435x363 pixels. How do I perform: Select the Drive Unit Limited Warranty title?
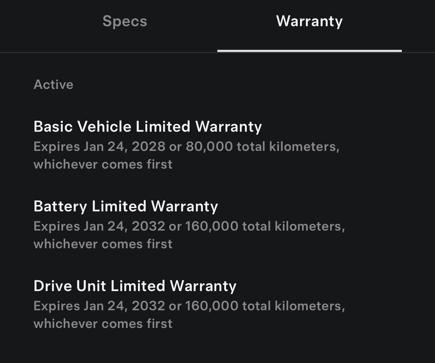click(x=135, y=286)
